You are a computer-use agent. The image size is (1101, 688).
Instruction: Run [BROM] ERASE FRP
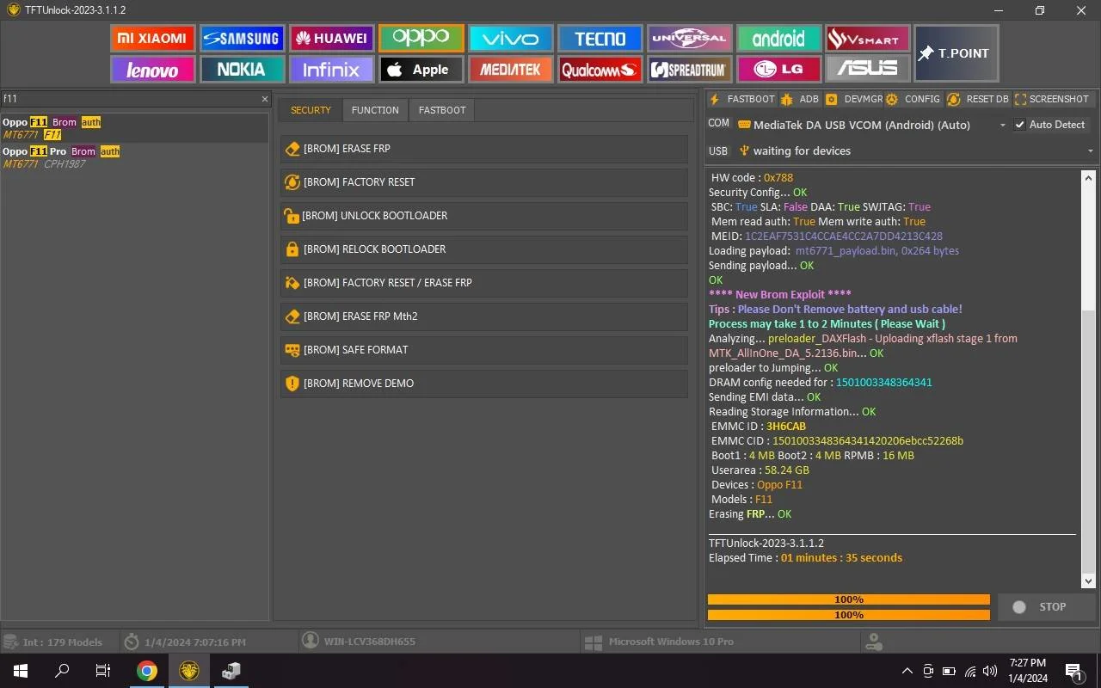click(x=484, y=148)
